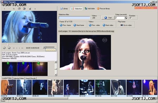Go to Next frame
Image resolution: width=158 pixels, height=103 pixels.
point(79,25)
